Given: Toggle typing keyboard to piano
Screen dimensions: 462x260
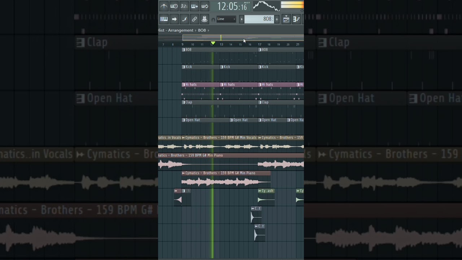Looking at the screenshot, I should [x=164, y=19].
